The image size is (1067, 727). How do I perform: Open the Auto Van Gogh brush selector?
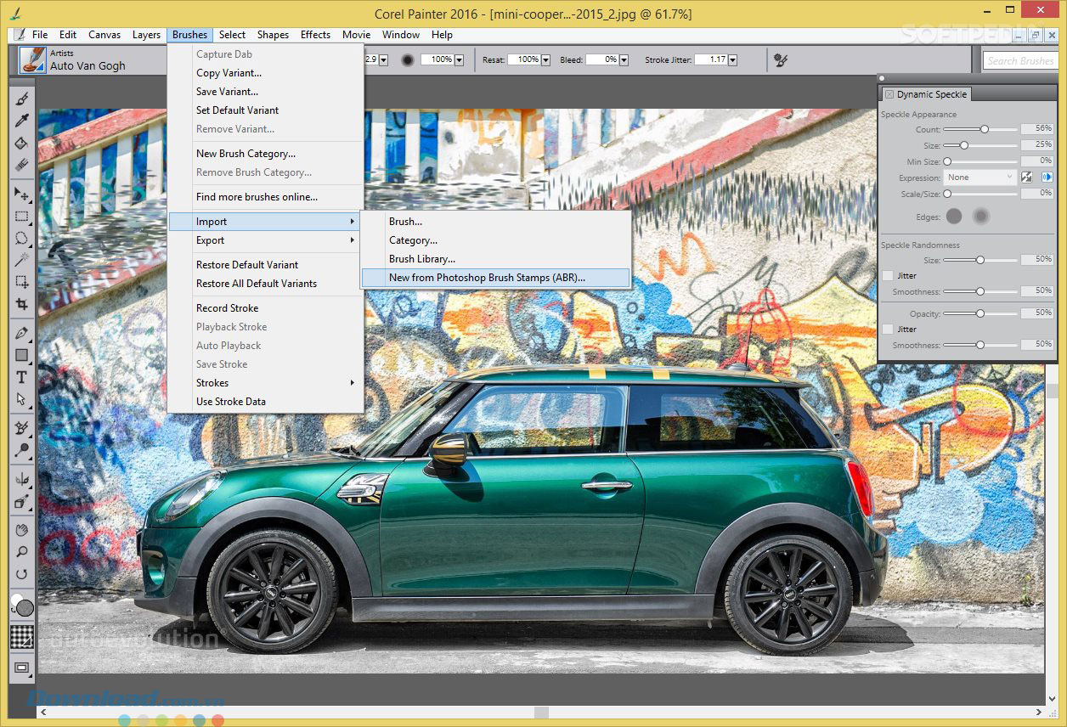(x=32, y=59)
